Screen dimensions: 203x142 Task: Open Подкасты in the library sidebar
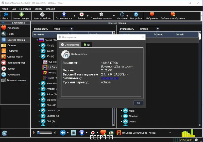[x=13, y=51]
